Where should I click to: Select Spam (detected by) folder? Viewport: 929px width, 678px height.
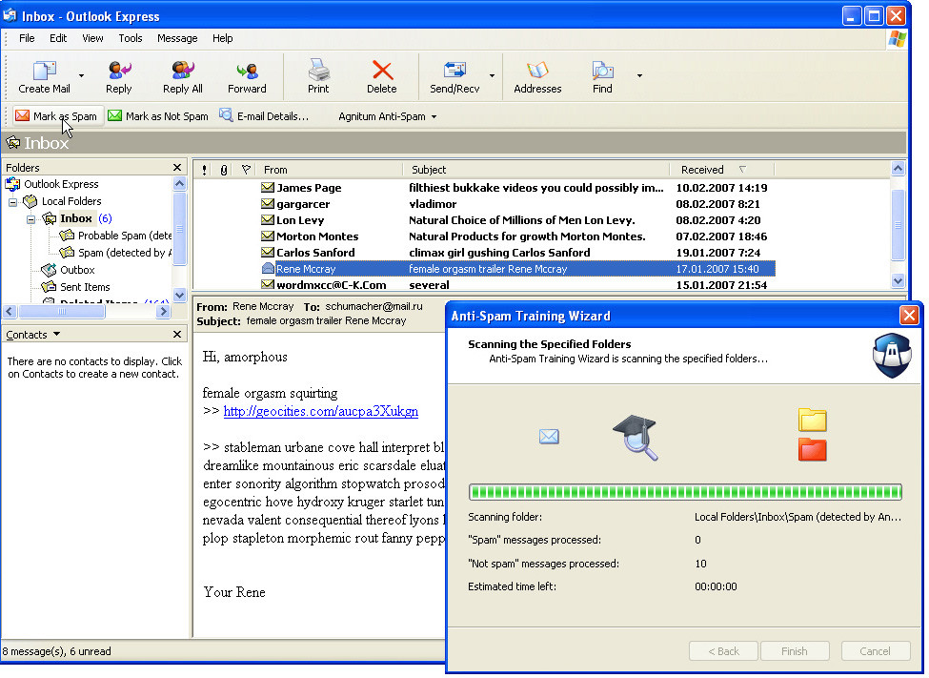[x=125, y=253]
